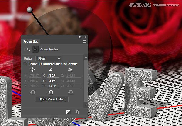
Task: Click the panel scrollbar down arrow
Action: point(86,105)
